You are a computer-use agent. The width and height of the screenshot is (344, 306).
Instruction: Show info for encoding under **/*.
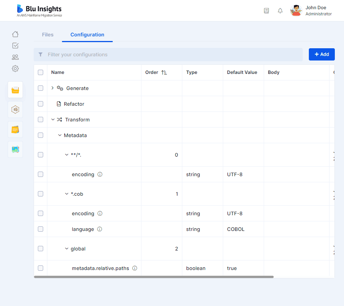[x=100, y=174]
